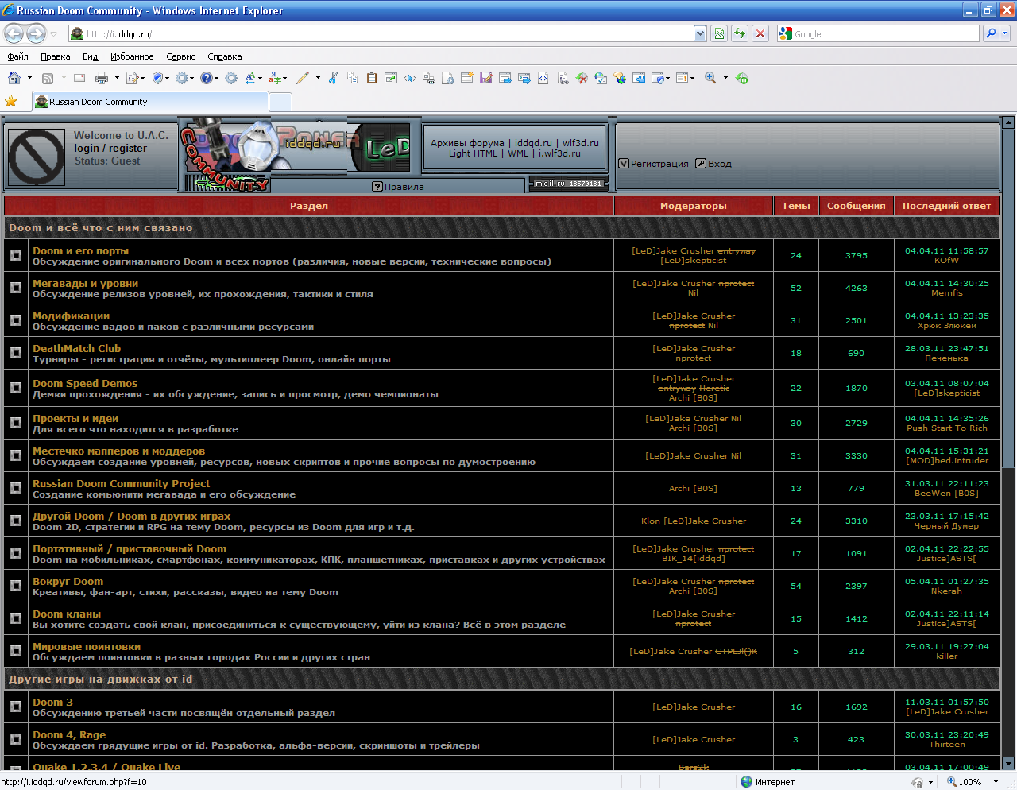This screenshot has height=790, width=1017.
Task: Click the browser Back arrow button
Action: point(14,33)
